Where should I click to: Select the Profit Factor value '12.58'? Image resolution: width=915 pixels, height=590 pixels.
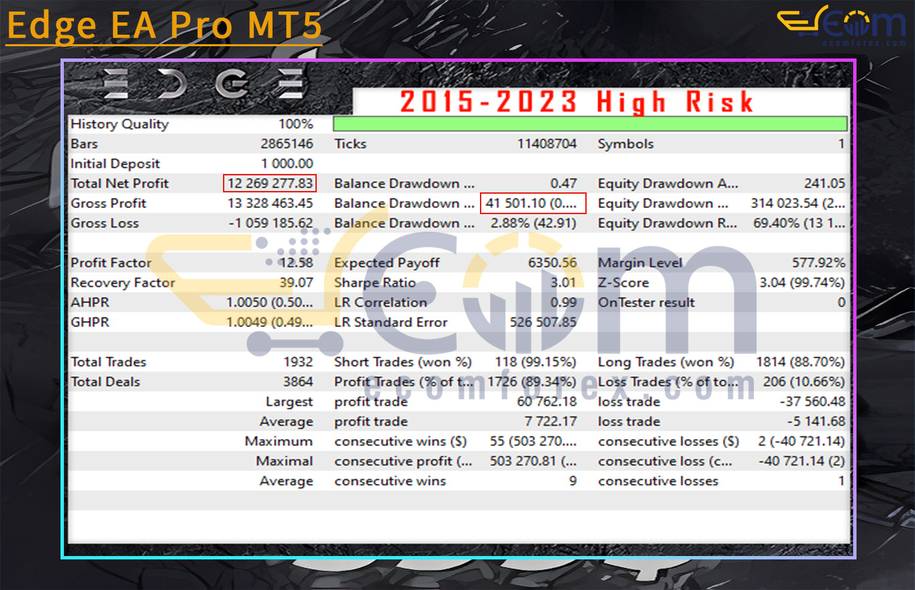[x=296, y=263]
